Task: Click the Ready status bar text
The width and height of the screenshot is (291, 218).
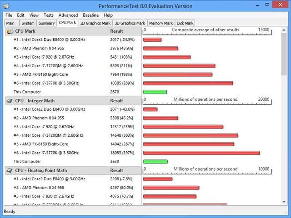Action: (x=9, y=212)
